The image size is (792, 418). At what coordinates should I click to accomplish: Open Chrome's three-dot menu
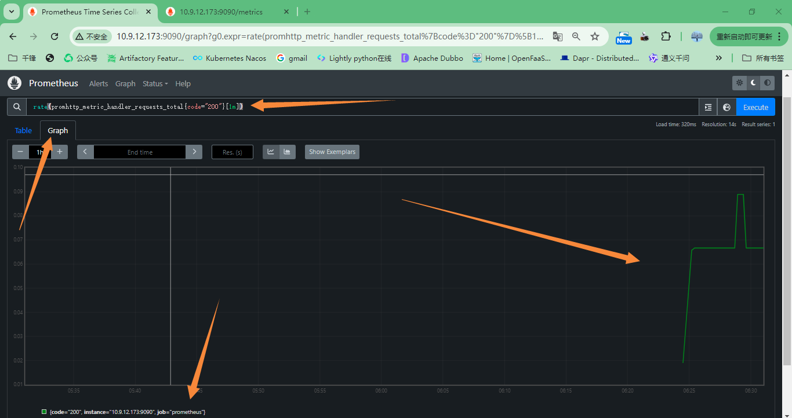tap(780, 36)
